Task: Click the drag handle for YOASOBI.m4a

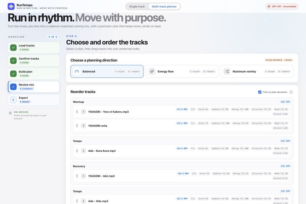Action: pyautogui.click(x=77, y=126)
